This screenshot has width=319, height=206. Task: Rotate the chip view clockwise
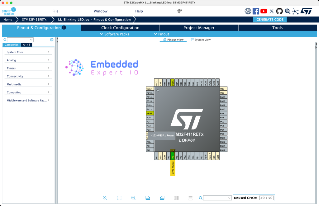(148, 198)
